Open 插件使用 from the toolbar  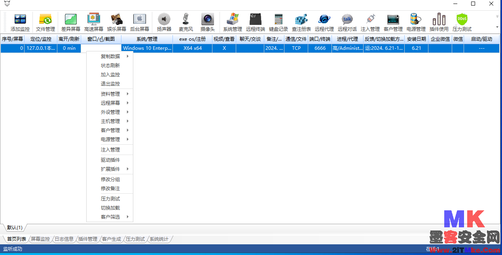click(x=439, y=22)
